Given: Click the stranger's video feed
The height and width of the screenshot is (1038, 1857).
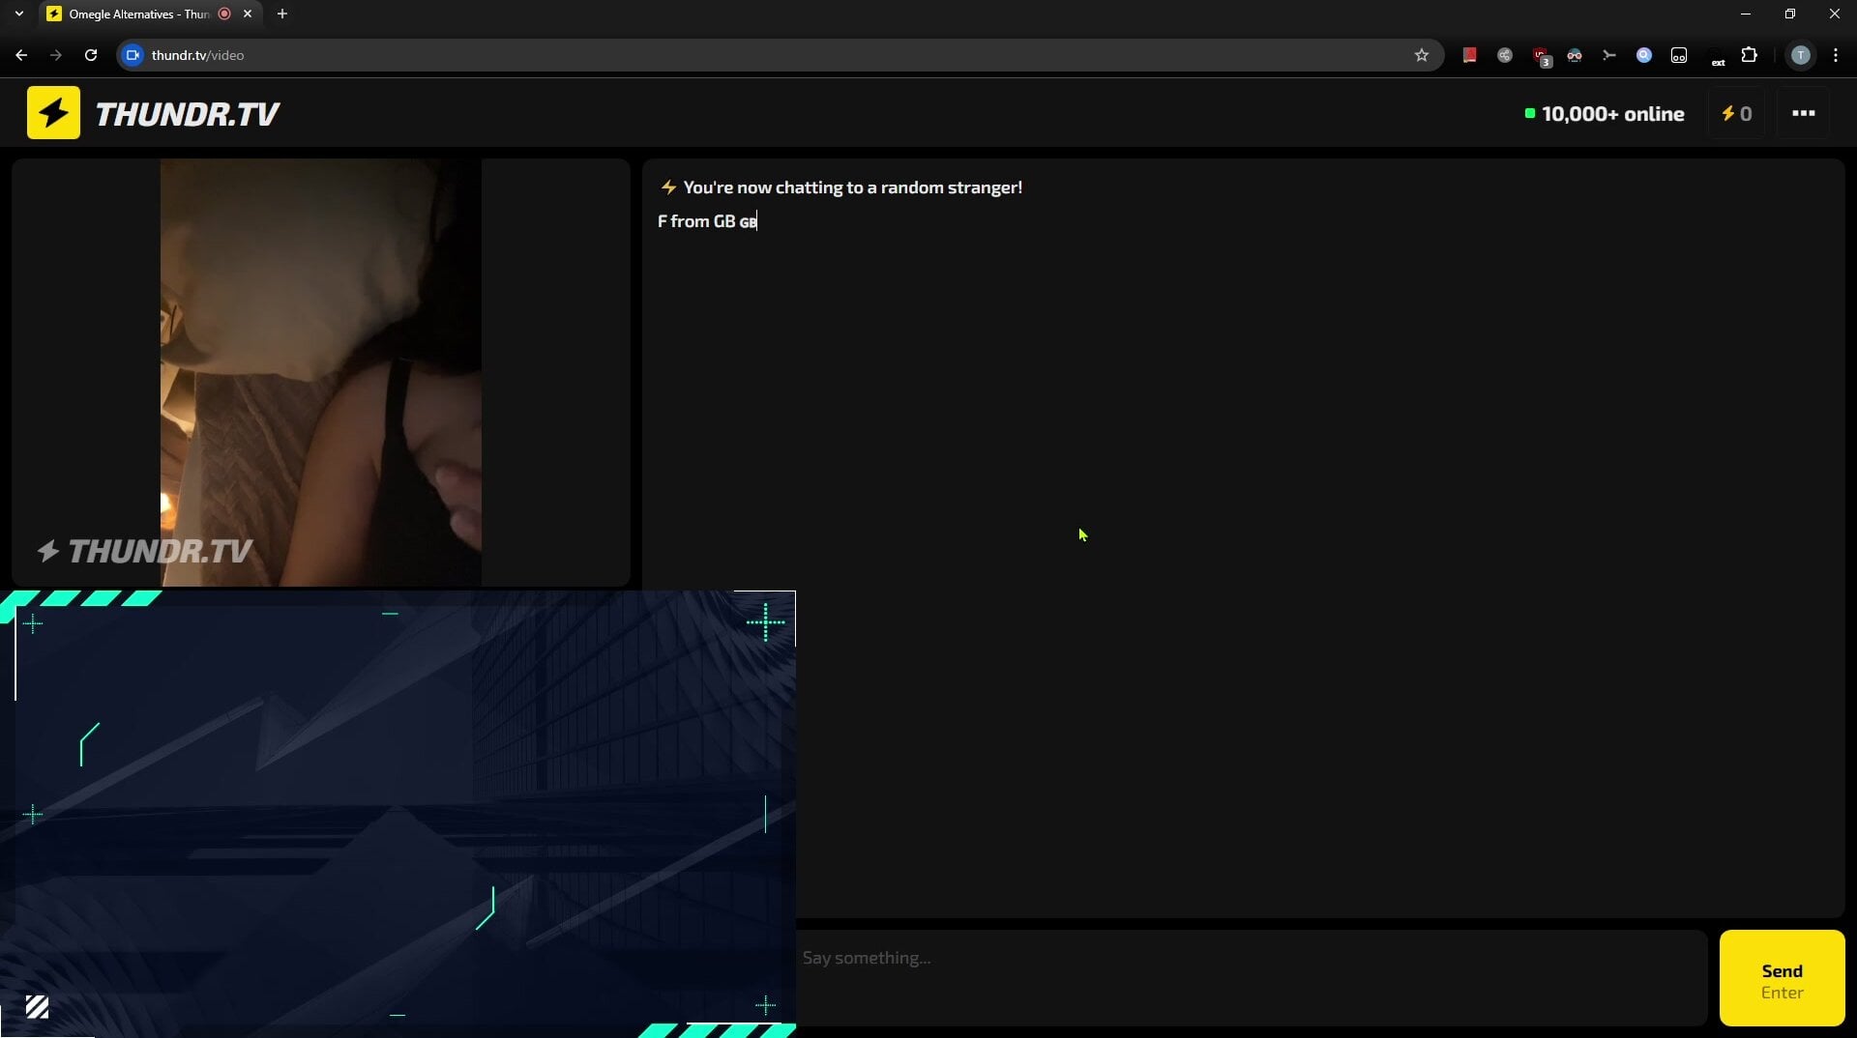Looking at the screenshot, I should point(320,372).
